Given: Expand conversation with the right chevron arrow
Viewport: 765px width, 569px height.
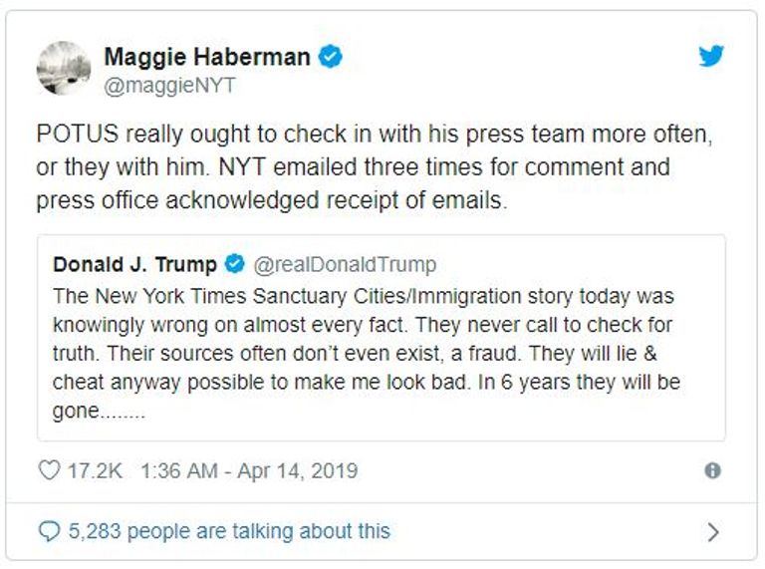Looking at the screenshot, I should click(712, 532).
